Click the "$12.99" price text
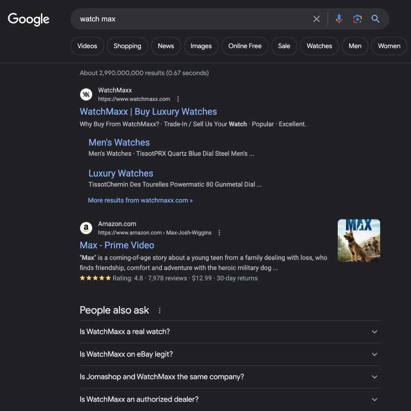This screenshot has width=411, height=411. (x=202, y=278)
